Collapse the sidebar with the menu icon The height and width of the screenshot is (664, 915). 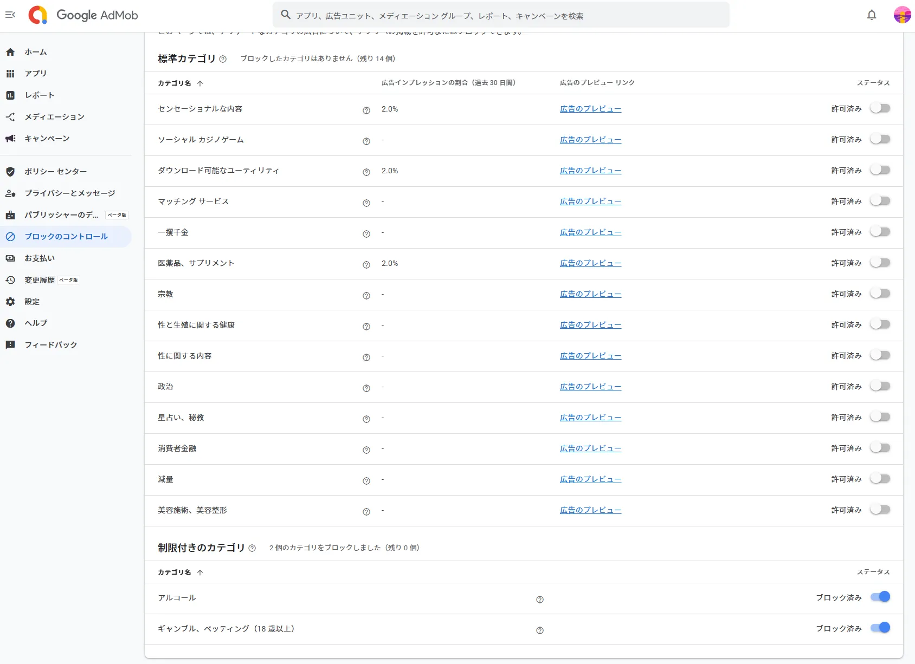point(10,15)
